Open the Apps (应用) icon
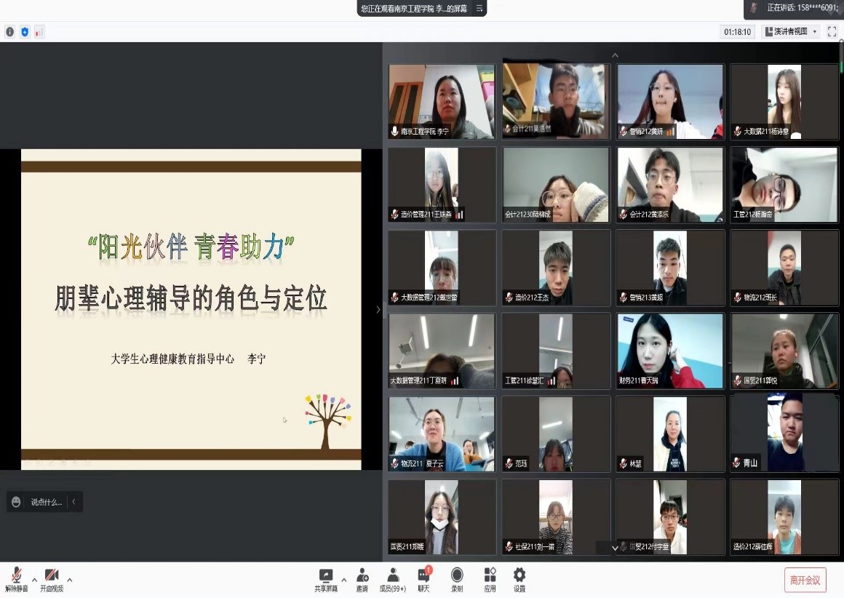The width and height of the screenshot is (844, 598). 490,576
